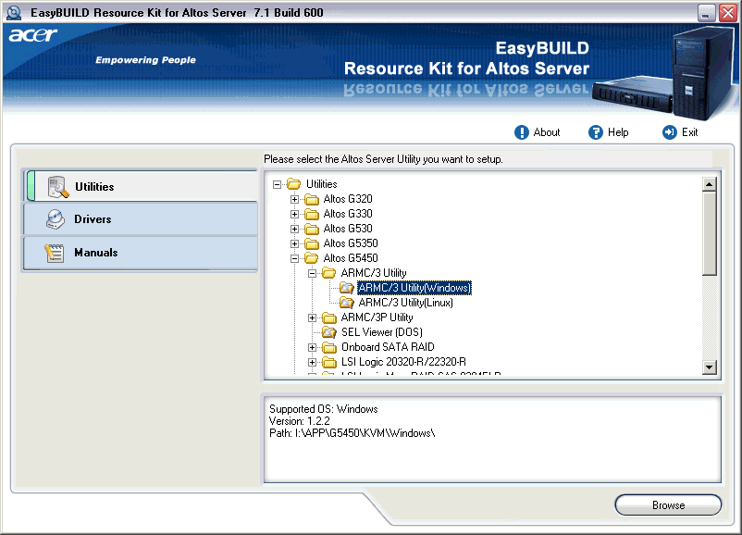This screenshot has height=535, width=742.
Task: Click the About info icon
Action: [522, 132]
